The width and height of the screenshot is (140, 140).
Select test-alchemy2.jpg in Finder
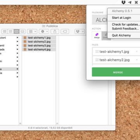[x=39, y=42]
